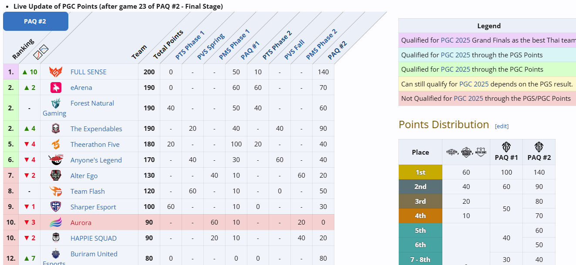The height and width of the screenshot is (265, 576).
Task: Select the Sharper Esport shield logo
Action: pyautogui.click(x=56, y=207)
